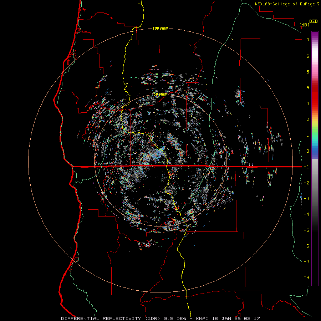The height and width of the screenshot is (321, 321).
Task: Click the NEXLAB-College of DuPage watermark text
Action: (x=287, y=4)
